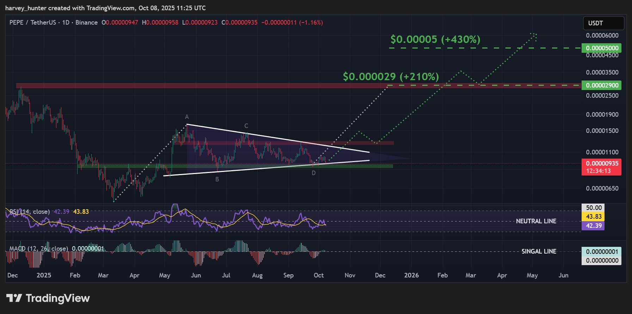Select the RSI (14, close) indicator legend
632x314 pixels.
30,212
